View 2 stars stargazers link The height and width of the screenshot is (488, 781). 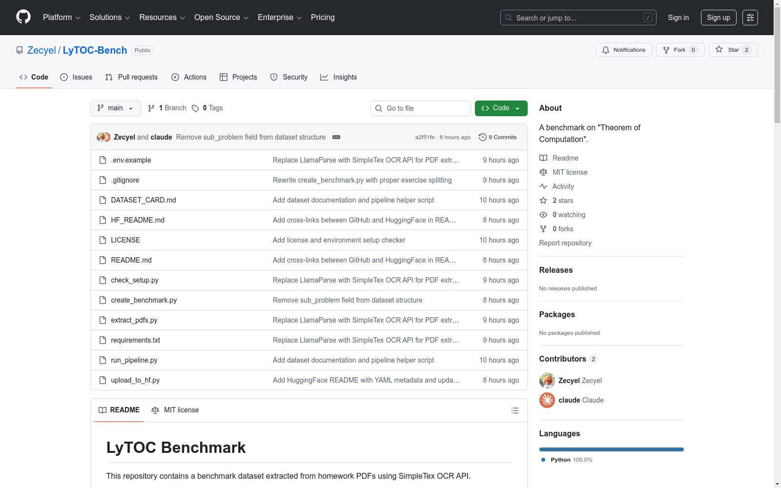556,201
